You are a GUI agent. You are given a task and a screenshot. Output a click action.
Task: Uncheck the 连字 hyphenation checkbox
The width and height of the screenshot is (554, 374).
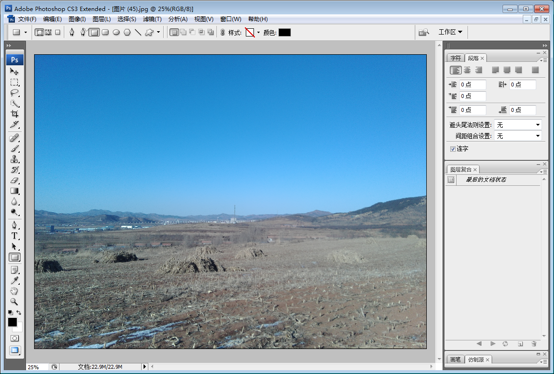(x=452, y=148)
